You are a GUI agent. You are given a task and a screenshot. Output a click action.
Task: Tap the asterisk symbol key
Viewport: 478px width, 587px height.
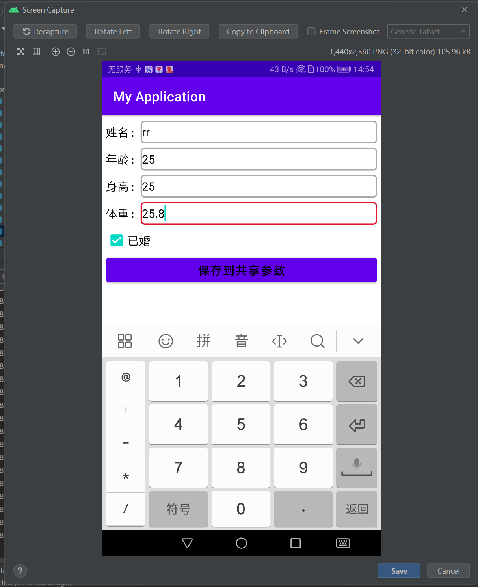coord(126,476)
